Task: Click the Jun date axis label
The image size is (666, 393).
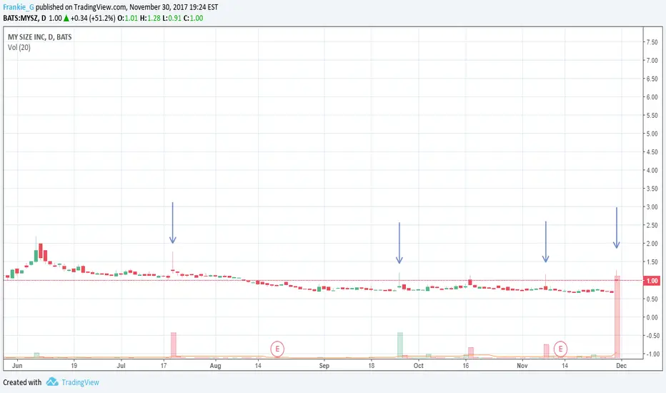Action: 17,365
